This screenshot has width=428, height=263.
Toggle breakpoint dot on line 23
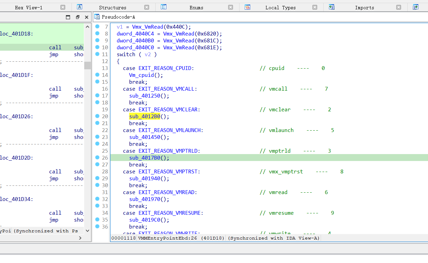click(97, 137)
